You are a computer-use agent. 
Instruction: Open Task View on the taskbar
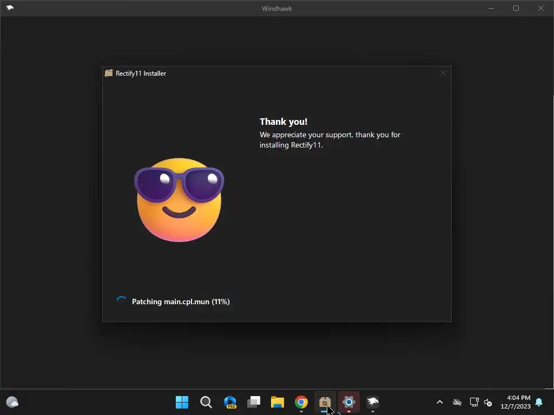pyautogui.click(x=254, y=402)
